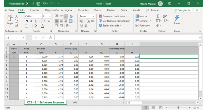Screen dimensions: 207x110
Task: Click the Insert Function fx icon
Action: point(50,38)
